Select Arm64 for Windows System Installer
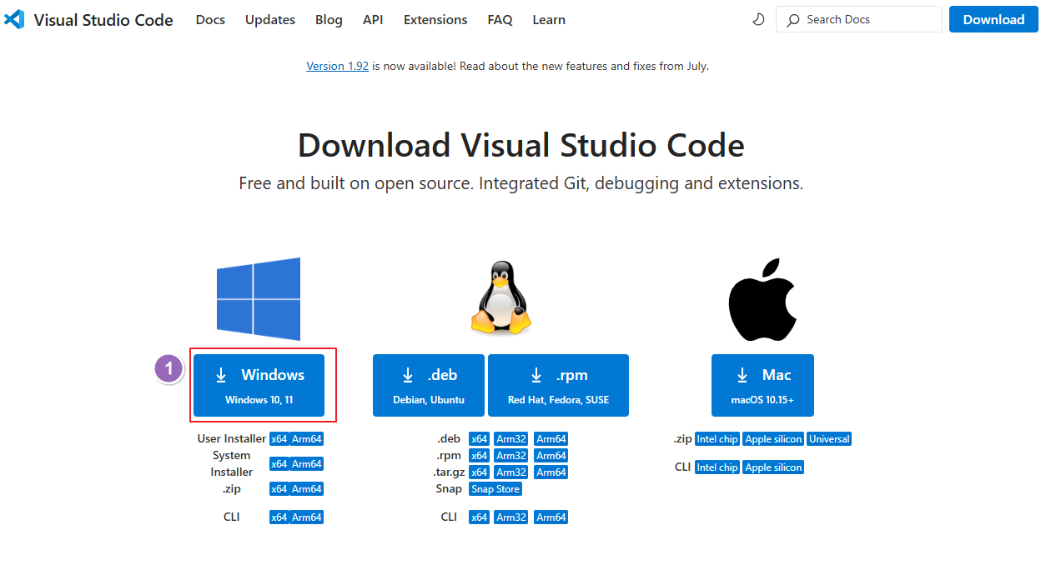The width and height of the screenshot is (1046, 575). (x=307, y=464)
